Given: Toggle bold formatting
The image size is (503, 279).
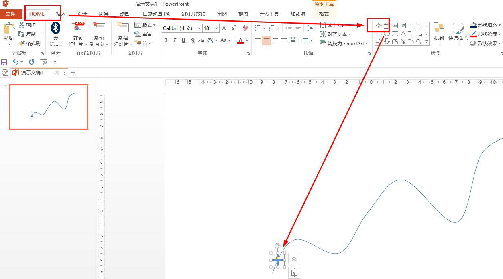Looking at the screenshot, I should (x=165, y=40).
